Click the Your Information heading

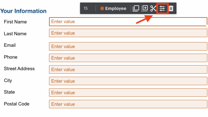click(x=23, y=11)
